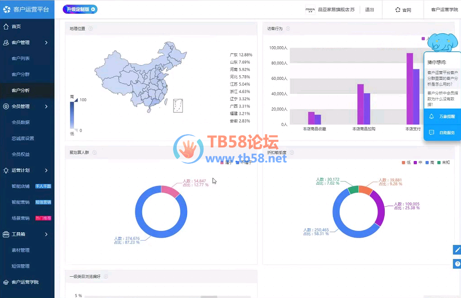The width and height of the screenshot is (461, 298).
Task: Click the 退出 logout link
Action: (x=370, y=10)
